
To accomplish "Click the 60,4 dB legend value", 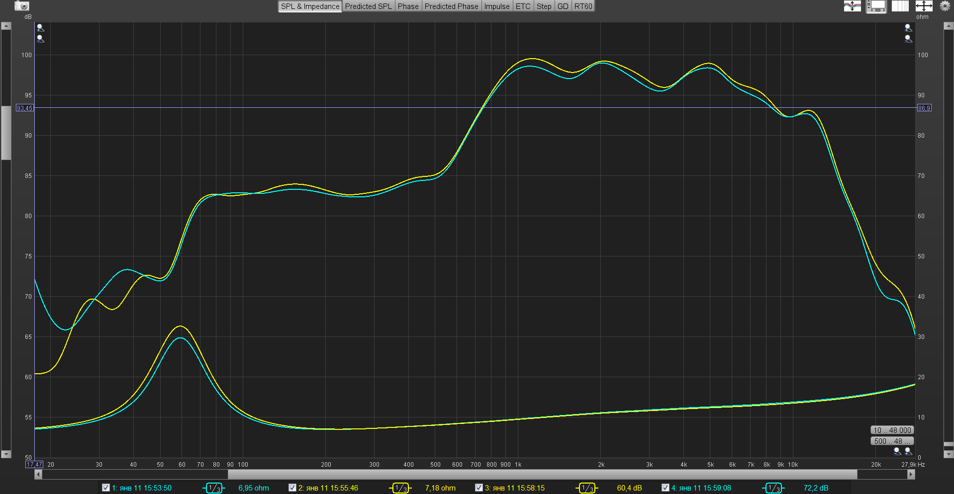I will coord(629,488).
